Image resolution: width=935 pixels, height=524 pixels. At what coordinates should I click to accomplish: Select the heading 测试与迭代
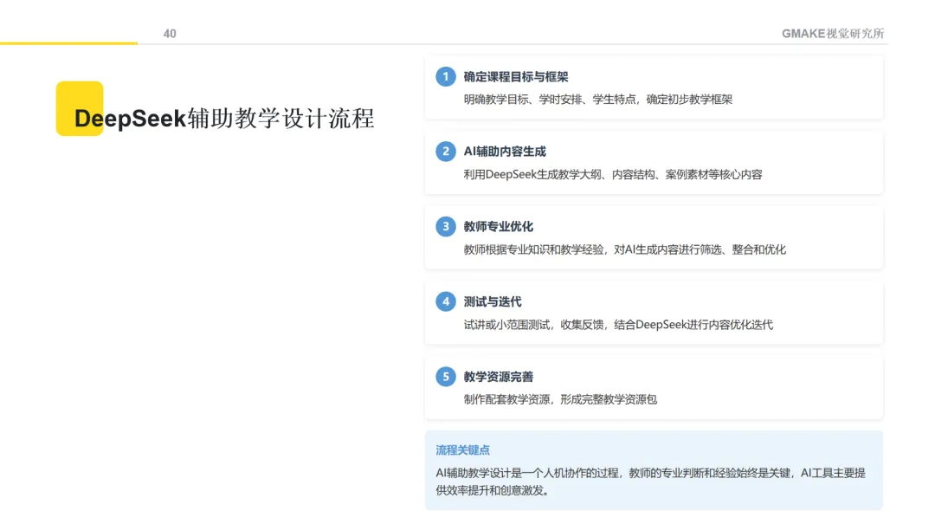(492, 302)
